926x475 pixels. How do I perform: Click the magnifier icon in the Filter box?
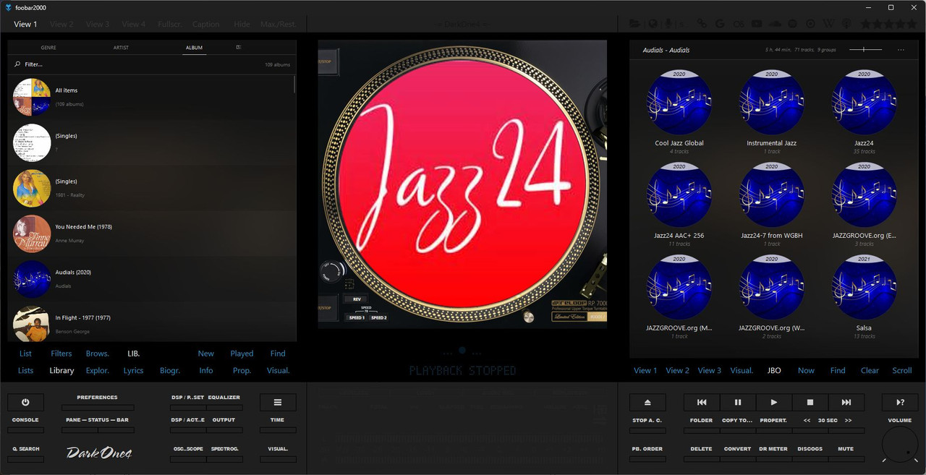[x=17, y=64]
